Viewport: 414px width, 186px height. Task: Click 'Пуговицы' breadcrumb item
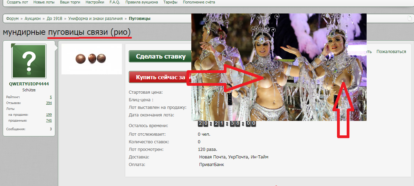click(140, 19)
